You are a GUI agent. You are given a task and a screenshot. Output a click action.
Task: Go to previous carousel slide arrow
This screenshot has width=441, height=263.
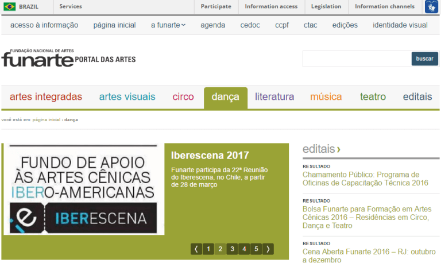click(196, 249)
